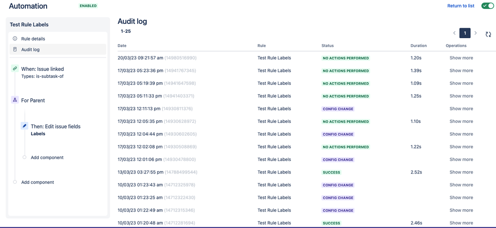This screenshot has width=496, height=228.
Task: Select the For Parent branch component
Action: point(33,101)
